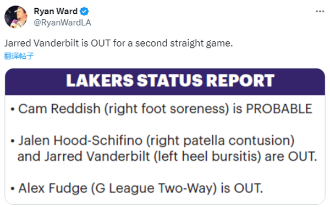
Task: Open the Lakers Status Report image
Action: [165, 136]
